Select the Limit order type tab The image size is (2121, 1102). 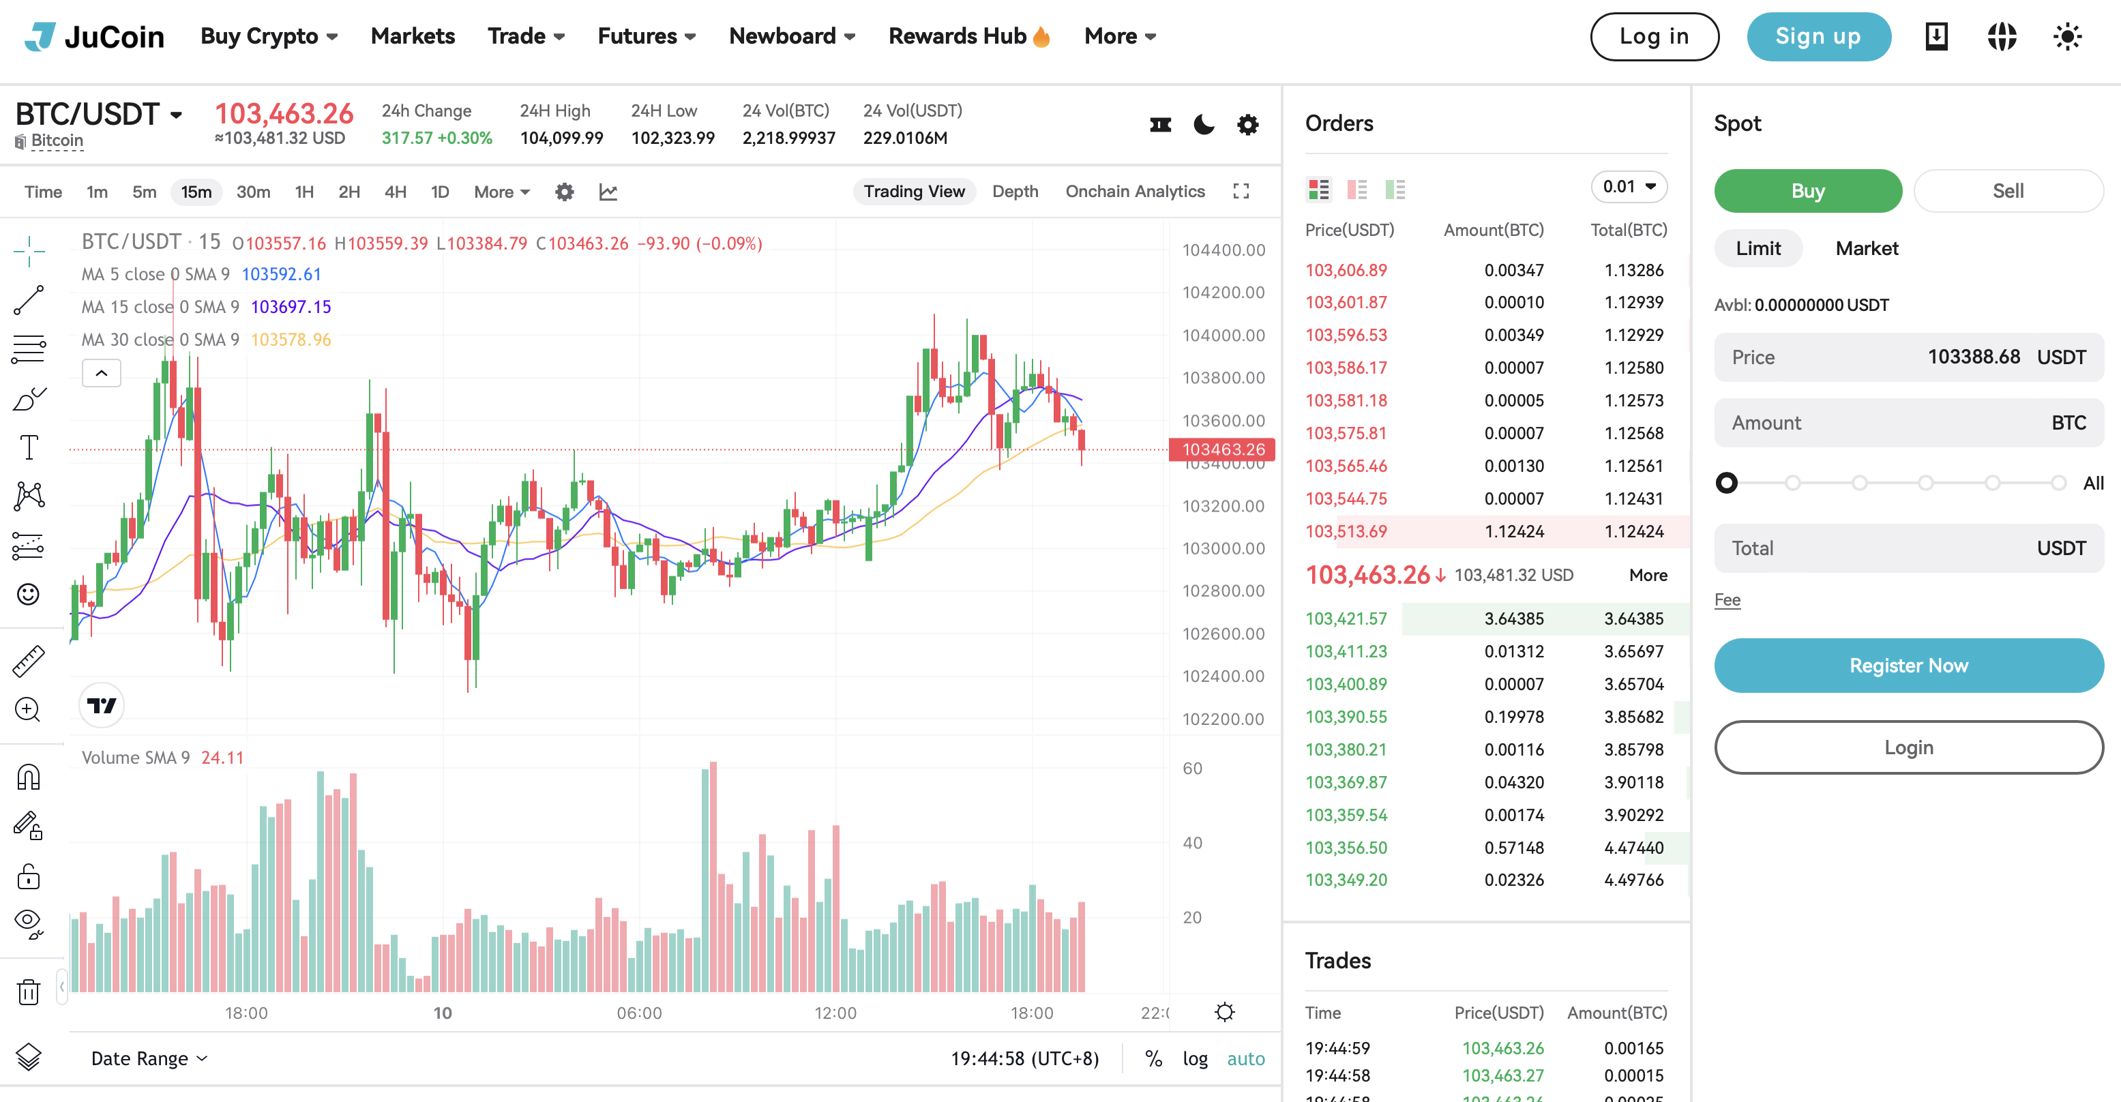1758,248
